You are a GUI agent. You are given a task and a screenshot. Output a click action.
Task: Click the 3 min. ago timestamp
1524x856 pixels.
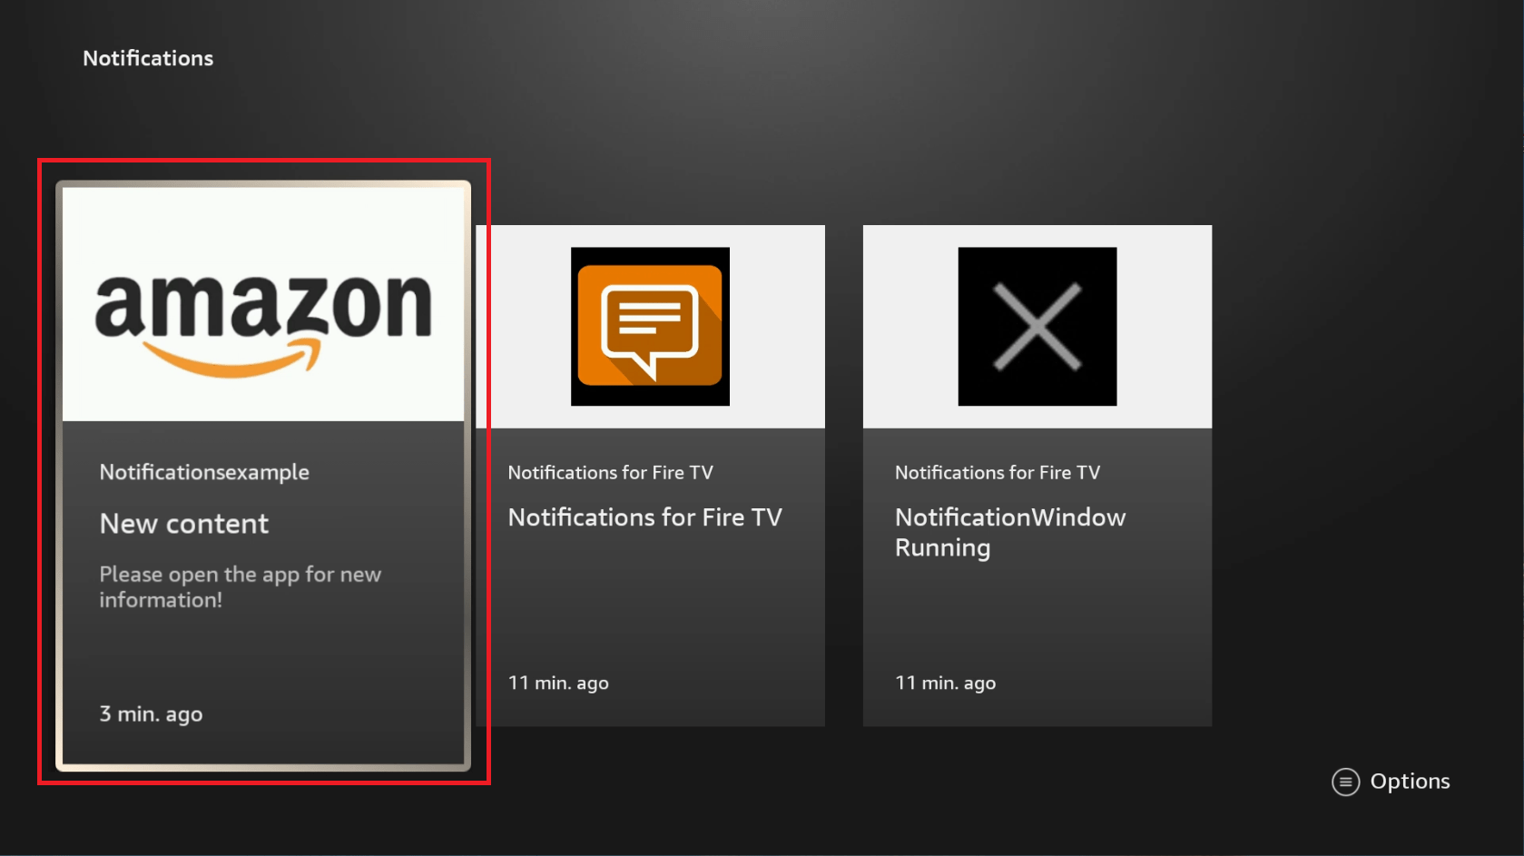click(x=151, y=714)
